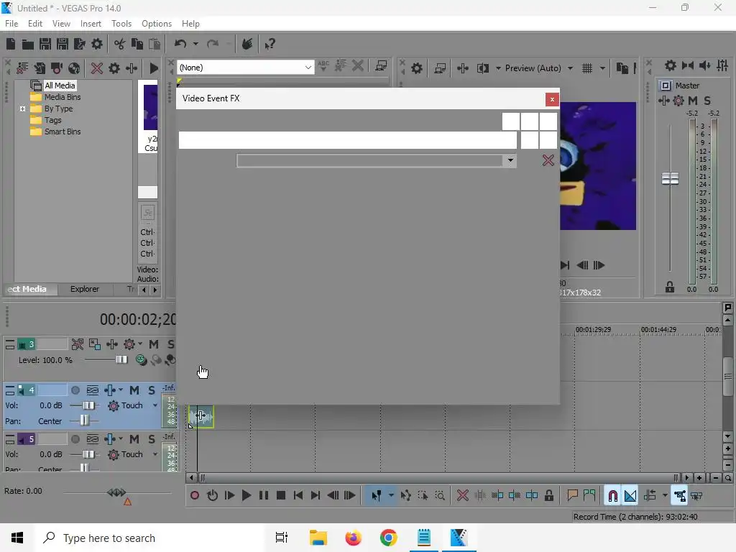Click the Capture Video camera icon
The height and width of the screenshot is (552, 736).
tap(57, 68)
